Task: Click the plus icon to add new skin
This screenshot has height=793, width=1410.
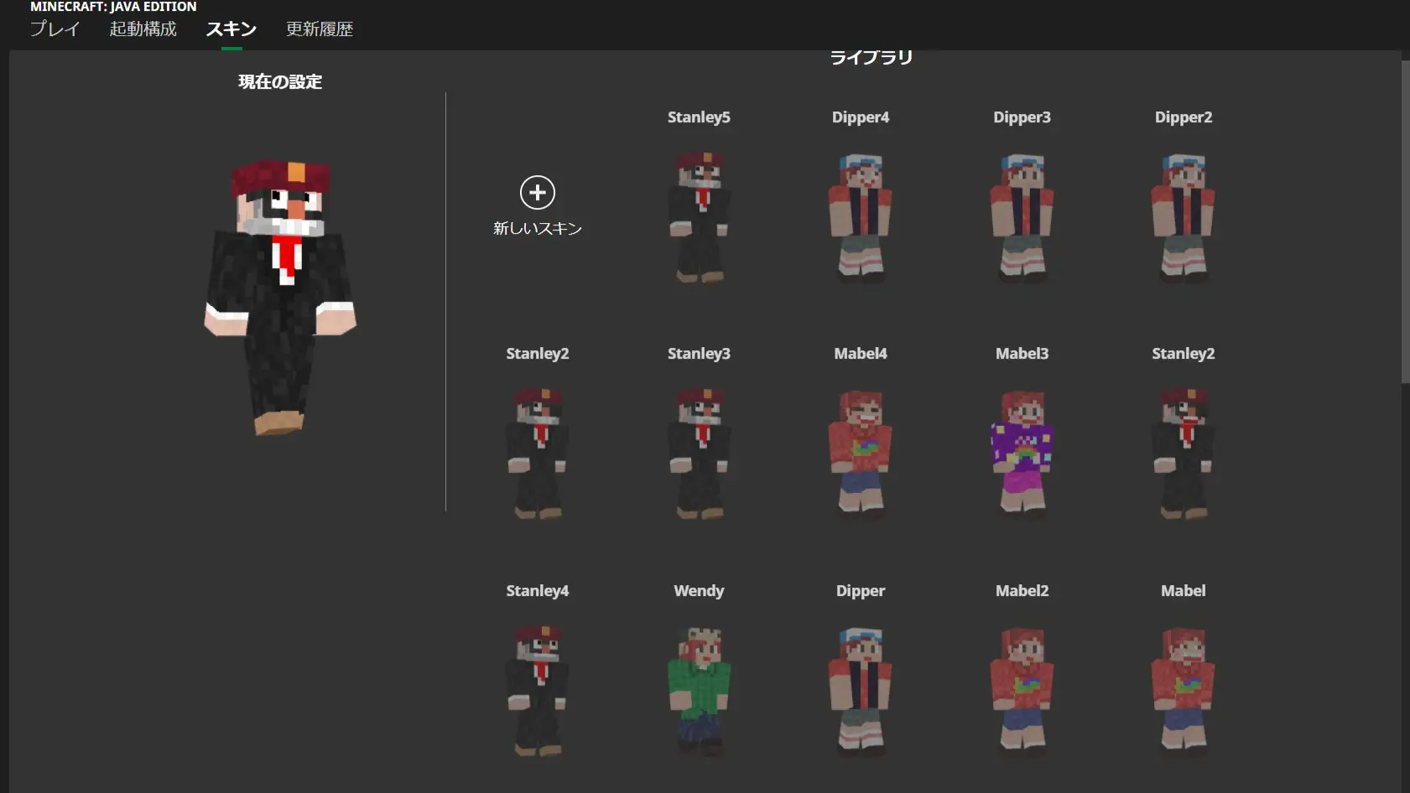Action: tap(537, 193)
